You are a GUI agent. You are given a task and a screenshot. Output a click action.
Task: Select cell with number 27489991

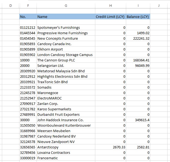28,115
